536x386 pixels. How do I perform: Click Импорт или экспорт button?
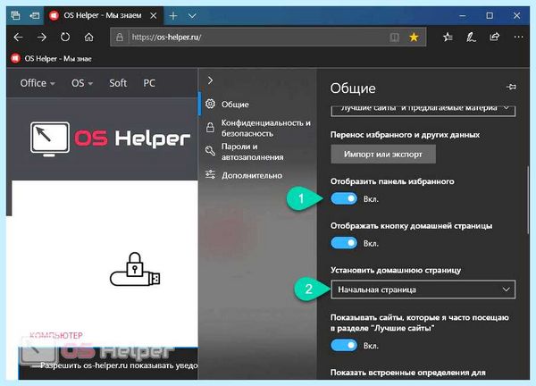tap(383, 155)
